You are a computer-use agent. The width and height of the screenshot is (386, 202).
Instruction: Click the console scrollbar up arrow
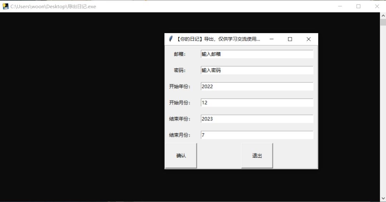point(383,16)
